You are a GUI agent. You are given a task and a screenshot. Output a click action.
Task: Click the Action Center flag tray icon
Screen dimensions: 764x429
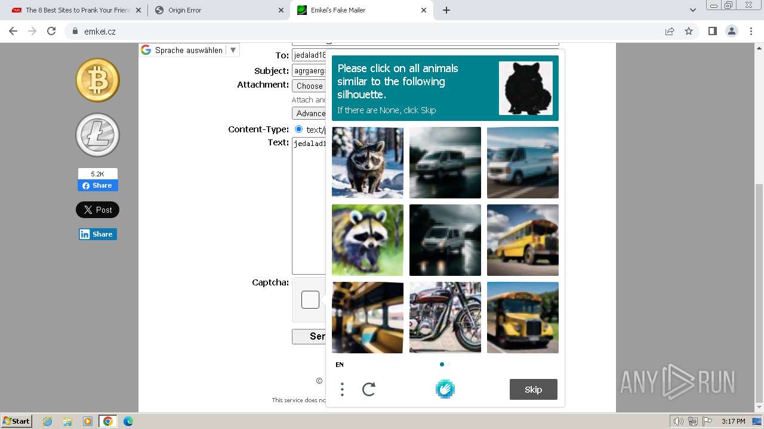707,422
